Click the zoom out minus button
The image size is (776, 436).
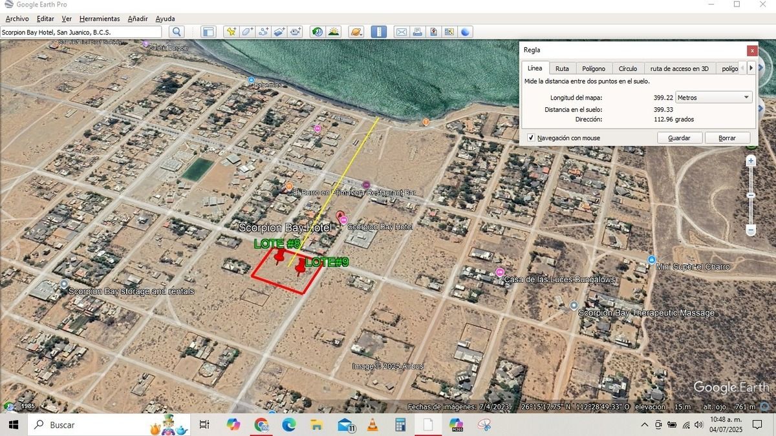pos(751,229)
